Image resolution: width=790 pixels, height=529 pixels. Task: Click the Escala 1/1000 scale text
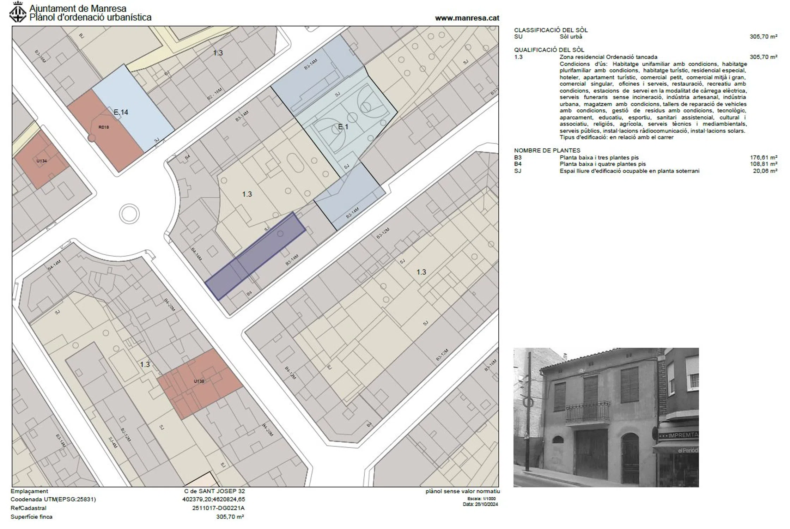pyautogui.click(x=481, y=499)
